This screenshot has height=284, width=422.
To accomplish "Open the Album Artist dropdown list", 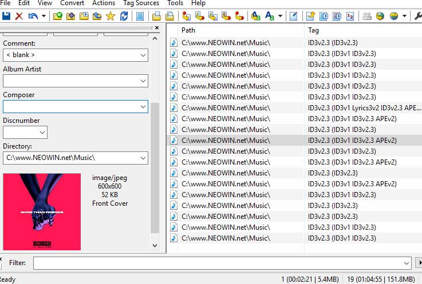I will [143, 81].
